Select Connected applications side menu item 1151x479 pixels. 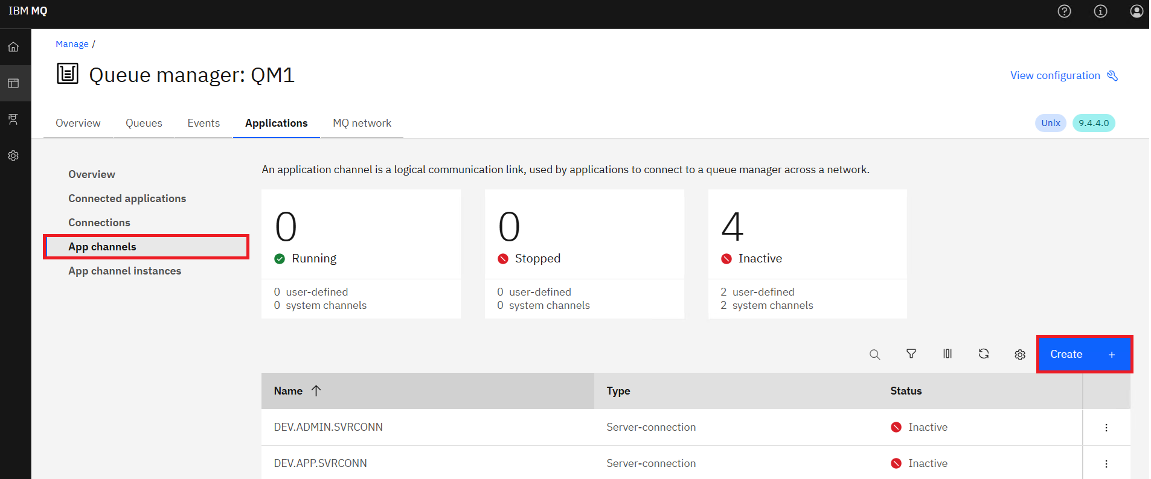click(x=127, y=198)
